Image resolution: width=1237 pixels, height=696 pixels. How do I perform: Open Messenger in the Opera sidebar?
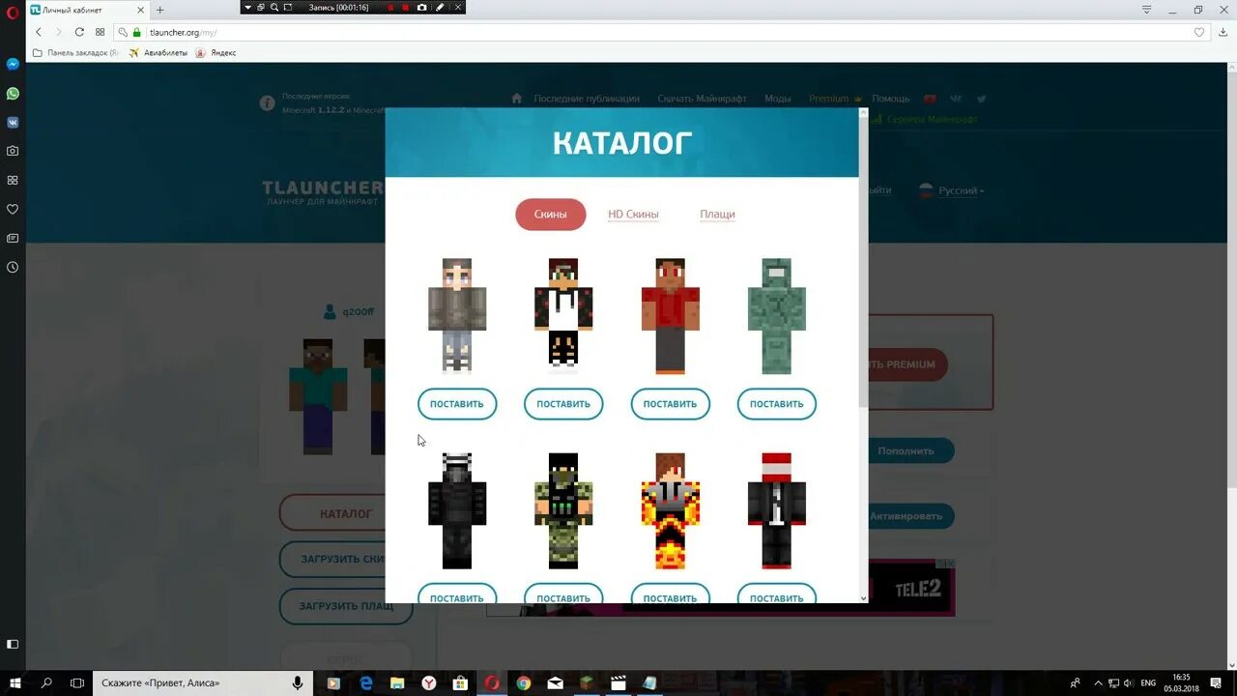13,64
